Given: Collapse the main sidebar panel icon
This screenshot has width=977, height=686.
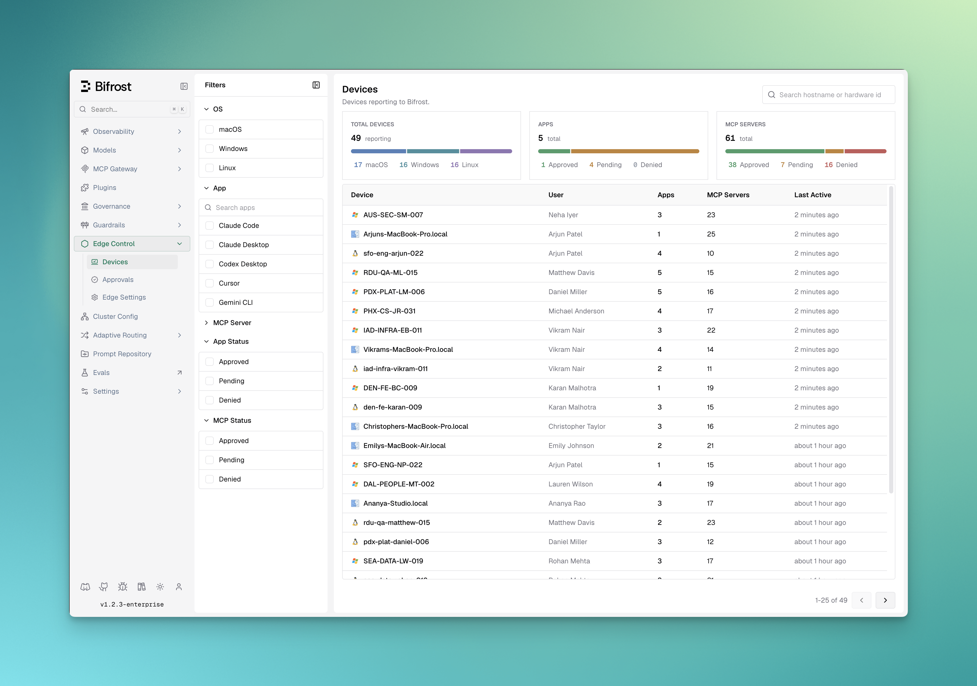Looking at the screenshot, I should [x=184, y=86].
